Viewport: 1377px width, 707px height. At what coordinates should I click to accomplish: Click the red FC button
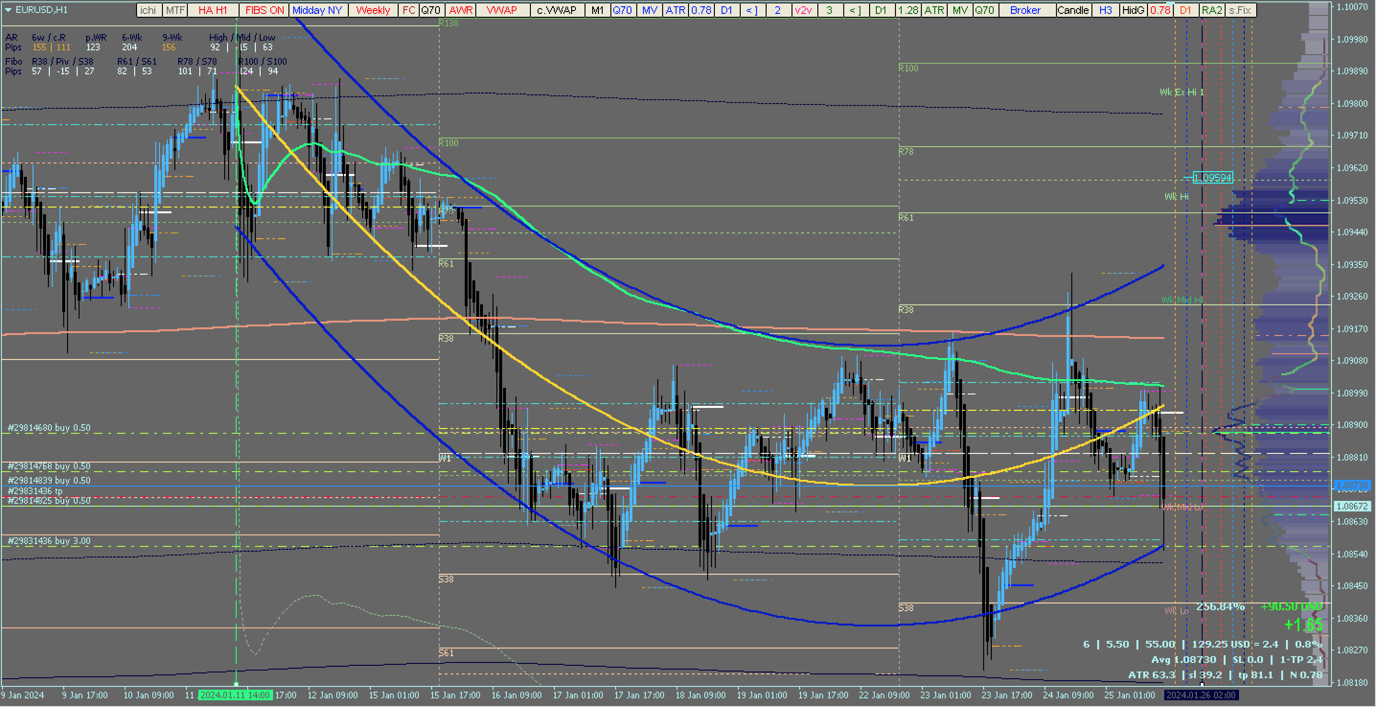(x=408, y=10)
